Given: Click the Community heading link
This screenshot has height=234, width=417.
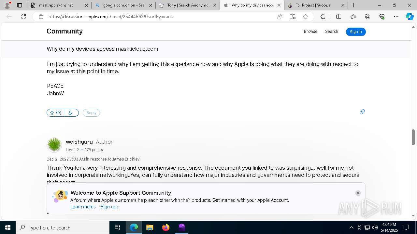Looking at the screenshot, I should (65, 31).
